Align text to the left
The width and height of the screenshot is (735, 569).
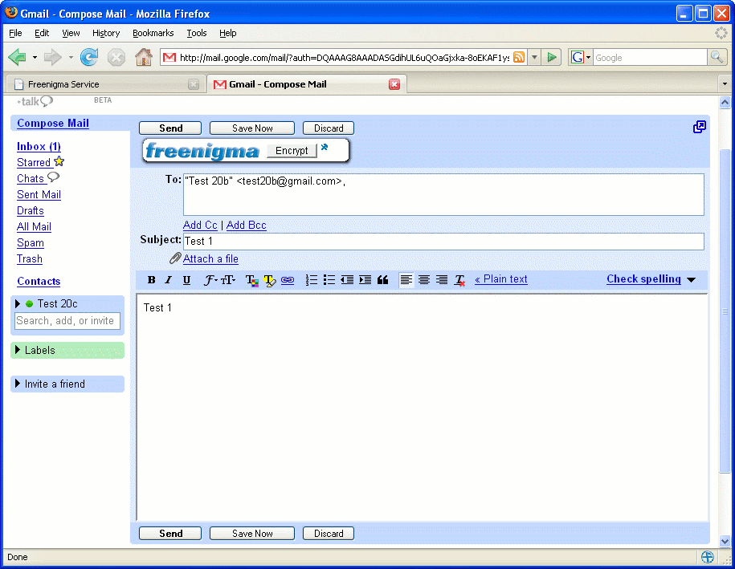pos(406,279)
